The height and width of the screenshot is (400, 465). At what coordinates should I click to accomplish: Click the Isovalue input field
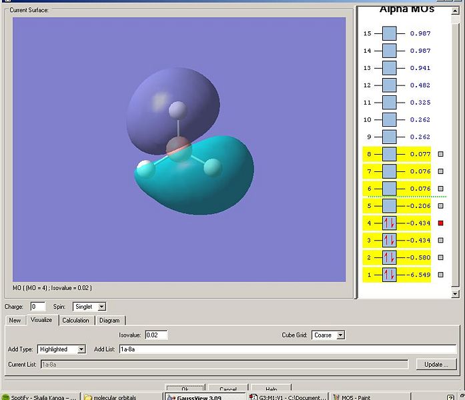pos(156,335)
